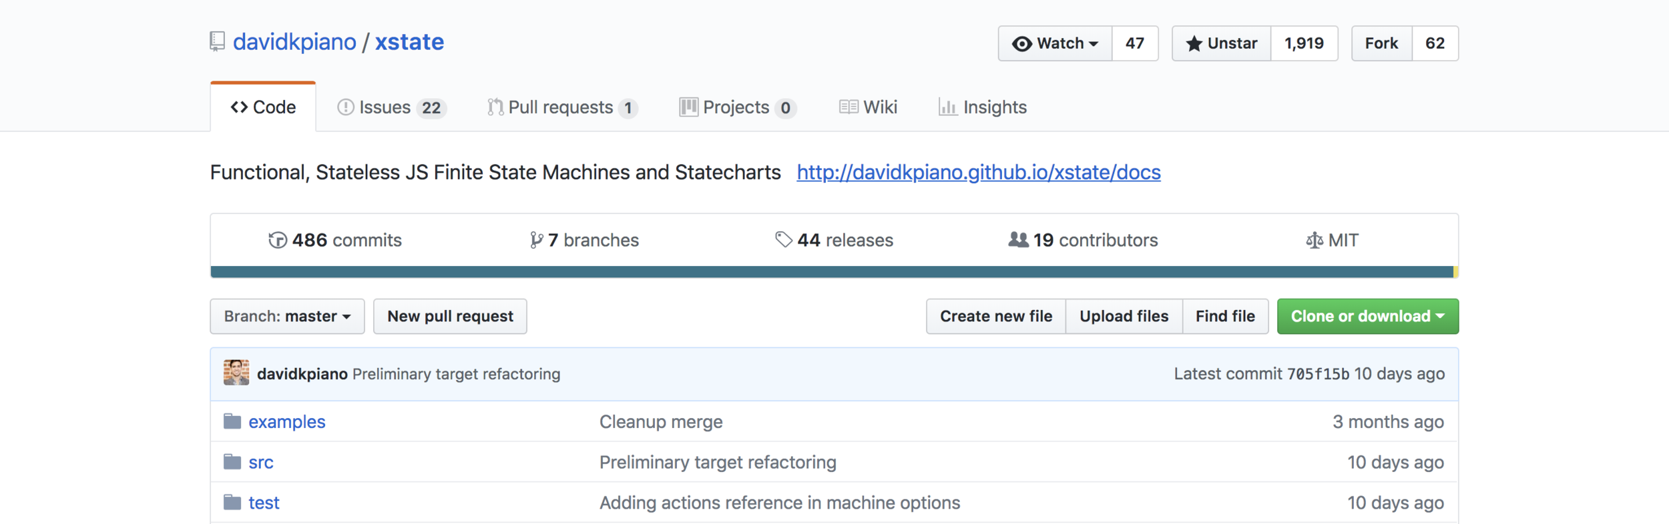Click the New pull request button

(x=450, y=316)
